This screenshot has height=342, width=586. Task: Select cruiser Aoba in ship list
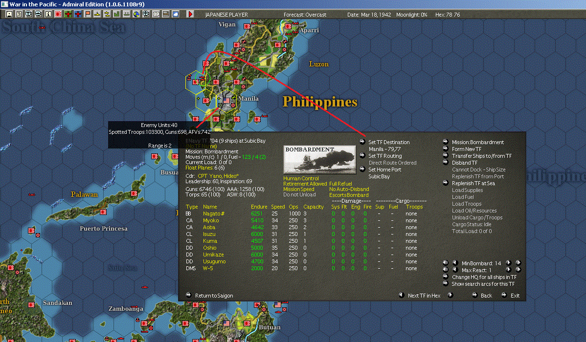209,227
